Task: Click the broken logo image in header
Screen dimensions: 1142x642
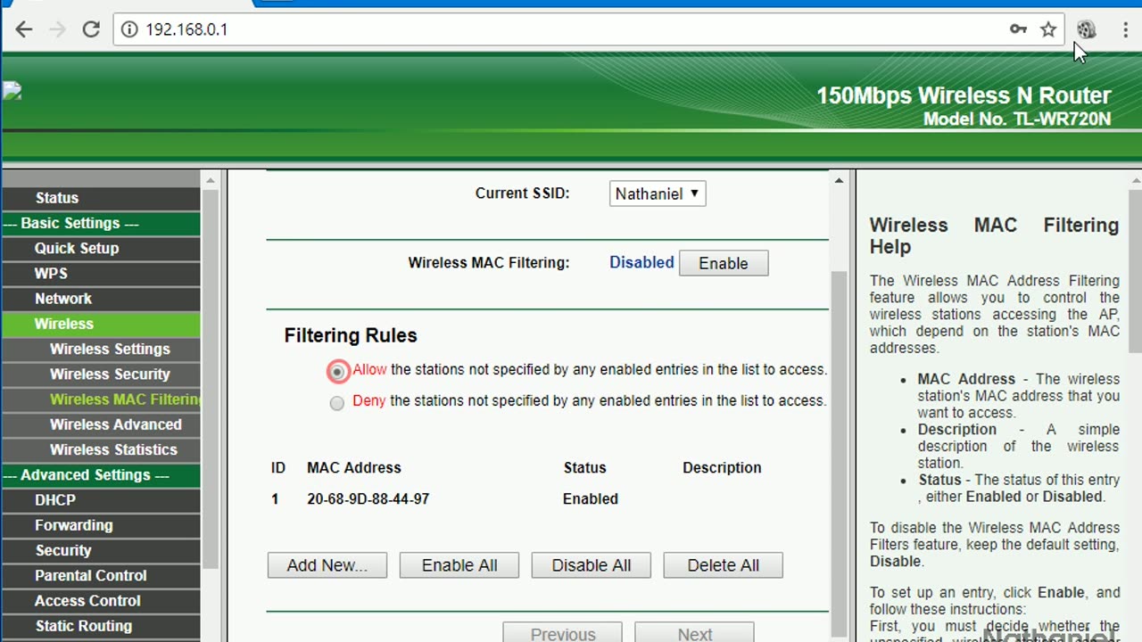Action: 12,91
